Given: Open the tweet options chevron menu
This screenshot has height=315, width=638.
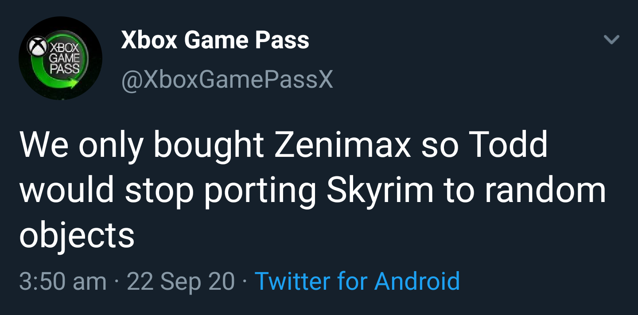Looking at the screenshot, I should click(611, 40).
